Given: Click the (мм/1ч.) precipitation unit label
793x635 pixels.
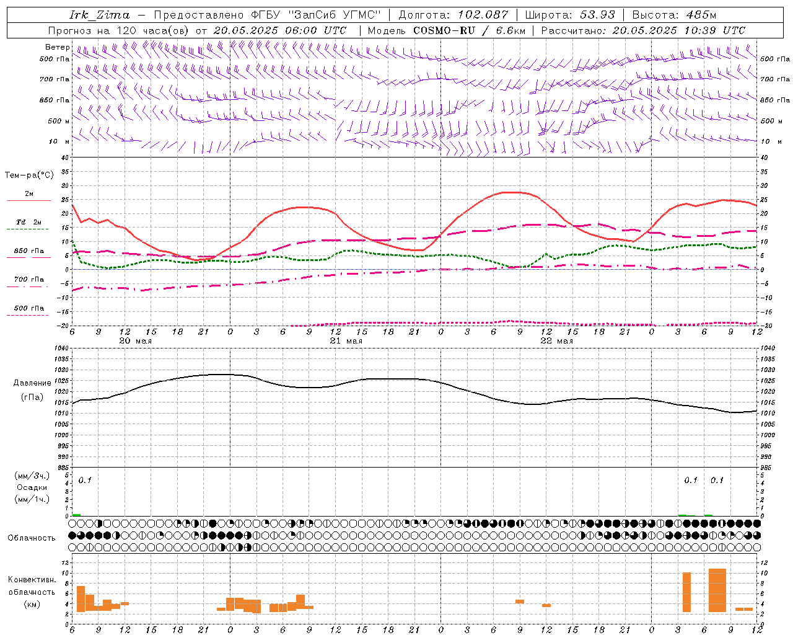Looking at the screenshot, I should (x=32, y=499).
